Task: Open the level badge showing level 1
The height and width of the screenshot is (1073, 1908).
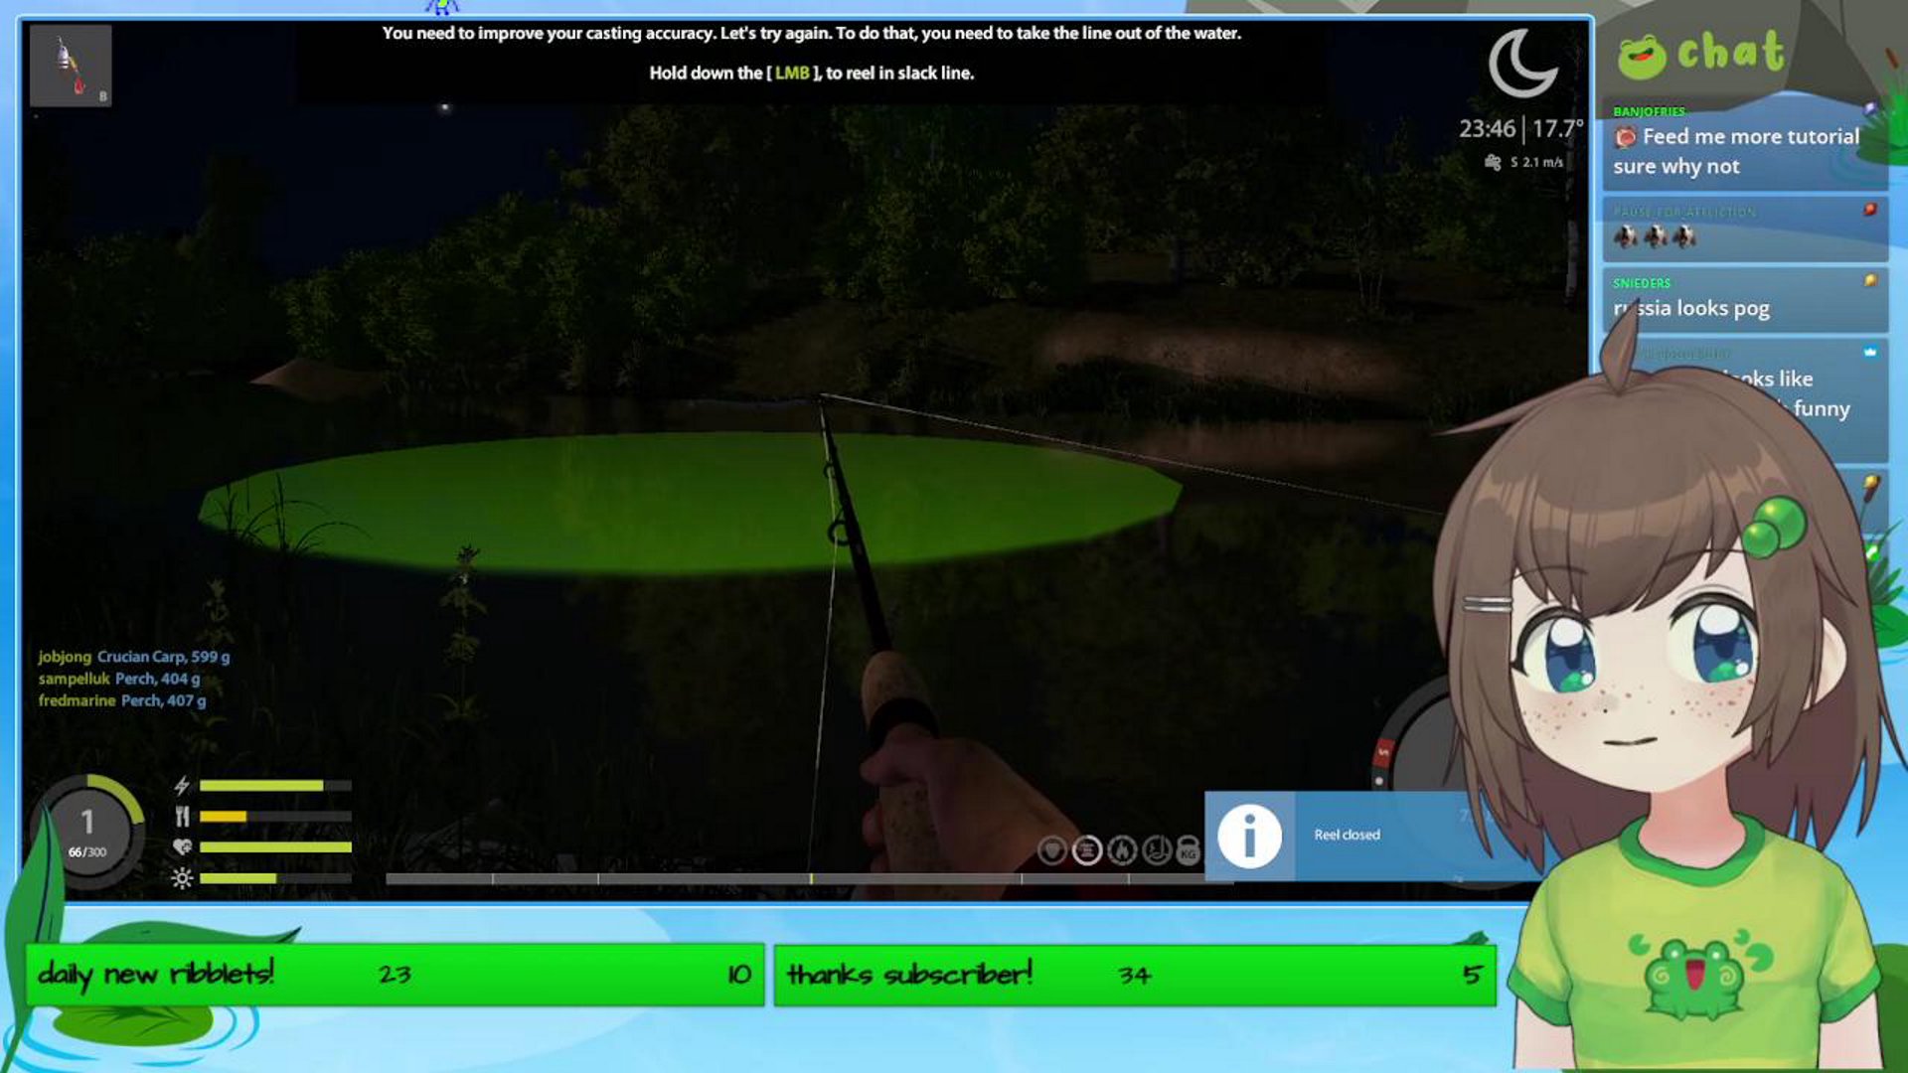Action: click(89, 822)
